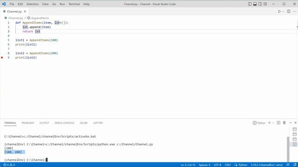The height and width of the screenshot is (167, 298).
Task: Click the Python terminal label in panel toolbar
Action: click(x=259, y=123)
